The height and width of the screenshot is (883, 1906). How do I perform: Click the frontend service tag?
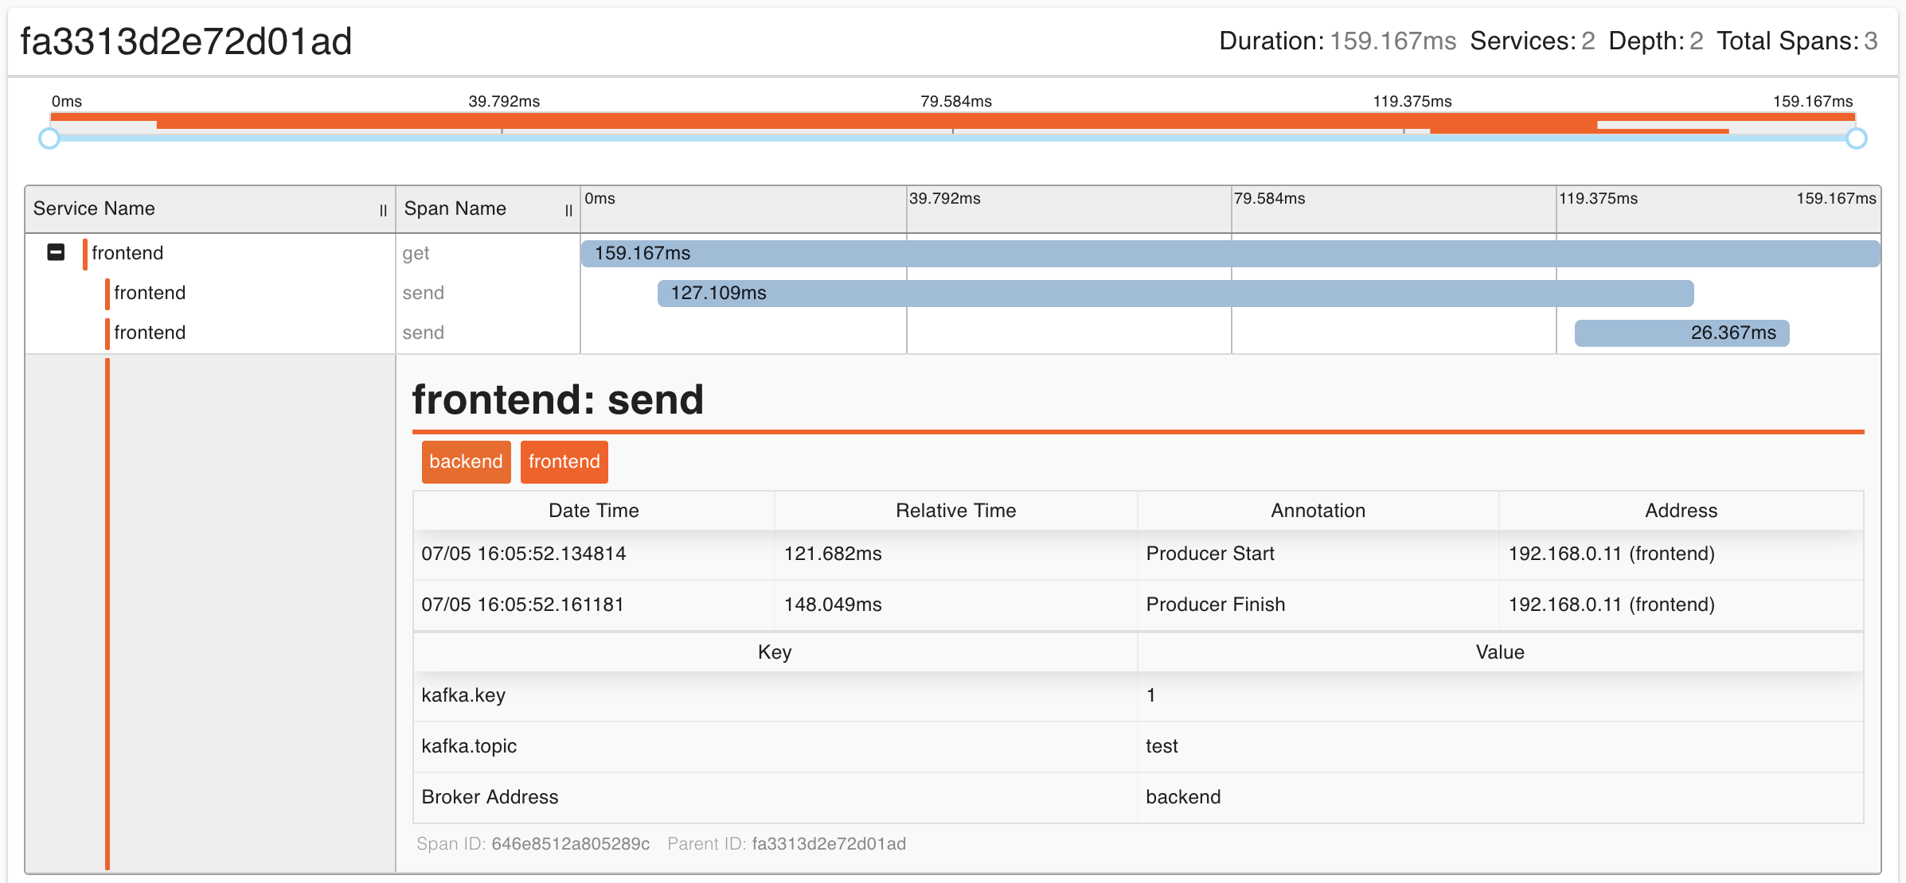coord(564,462)
